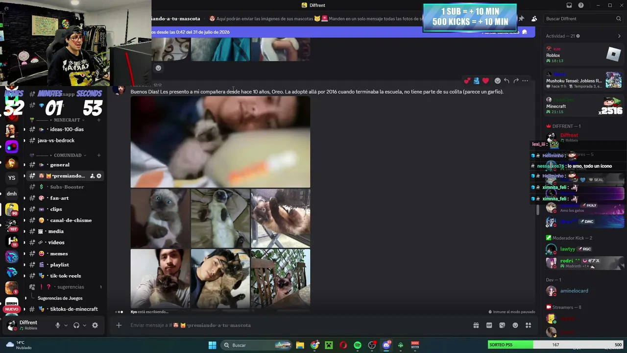Attach a file with plus button

119,325
